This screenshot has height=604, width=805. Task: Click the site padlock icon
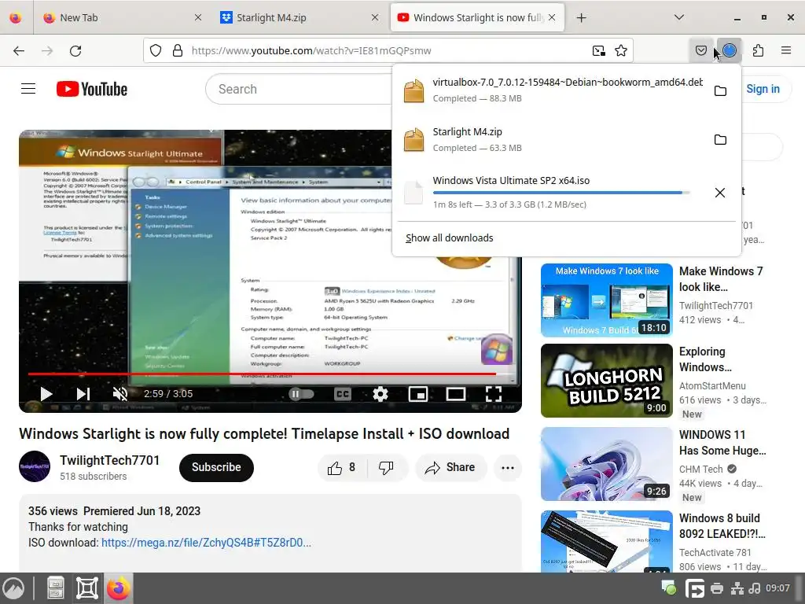click(x=178, y=50)
